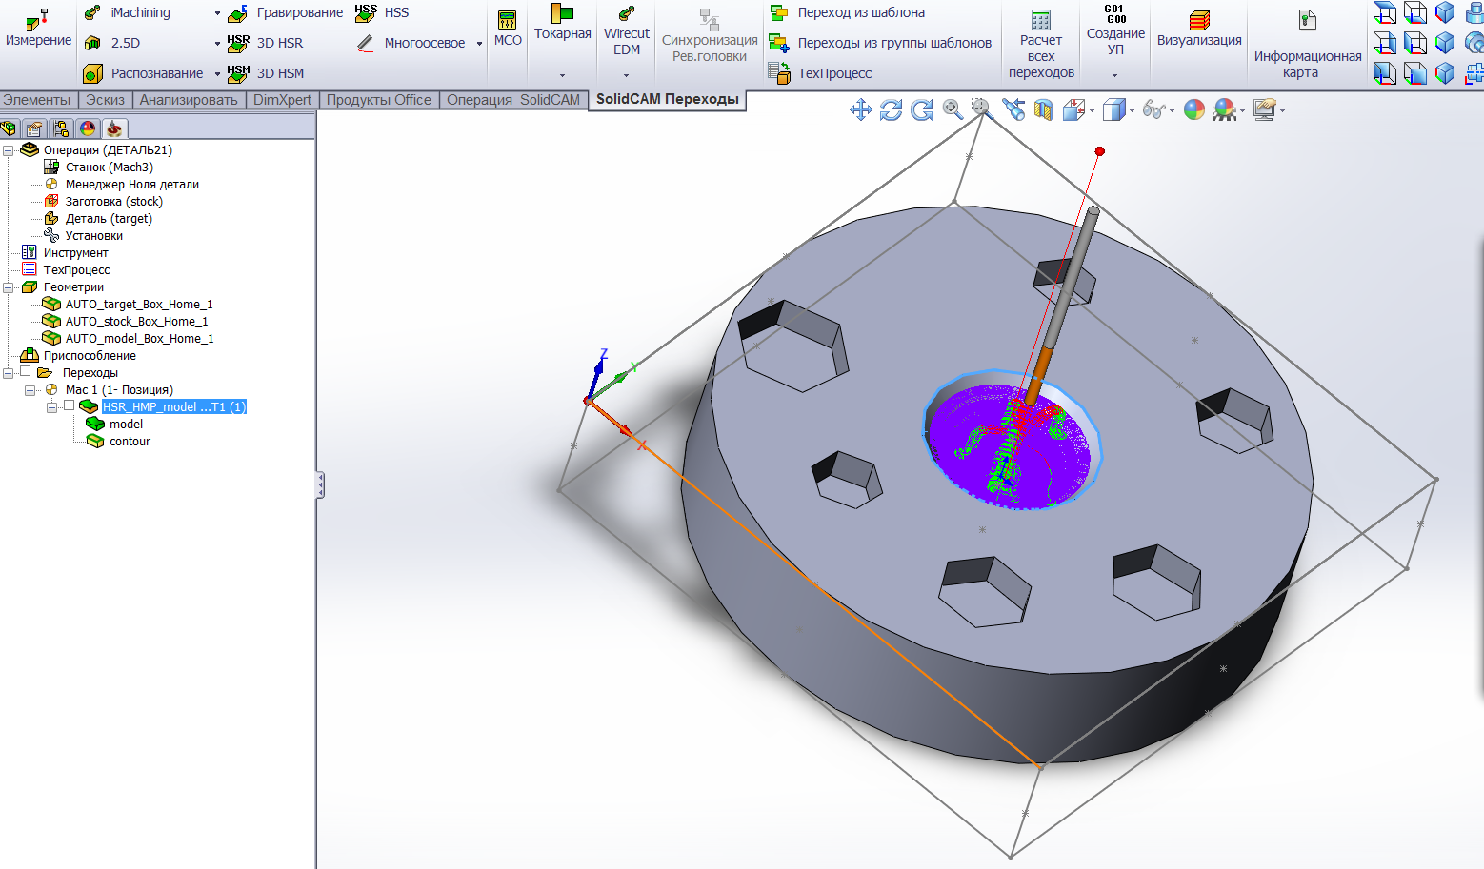Screen dimensions: 1484x869
Task: Open Wirecut EDM operations
Action: click(x=627, y=32)
